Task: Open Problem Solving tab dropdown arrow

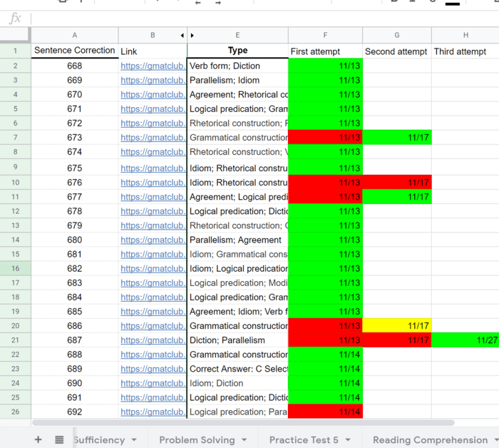Action: (x=245, y=440)
